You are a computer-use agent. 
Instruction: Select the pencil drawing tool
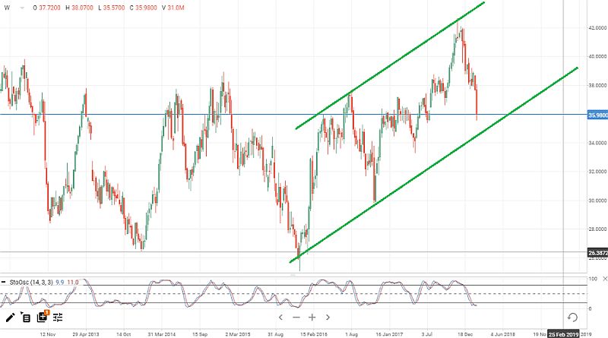tap(10, 317)
